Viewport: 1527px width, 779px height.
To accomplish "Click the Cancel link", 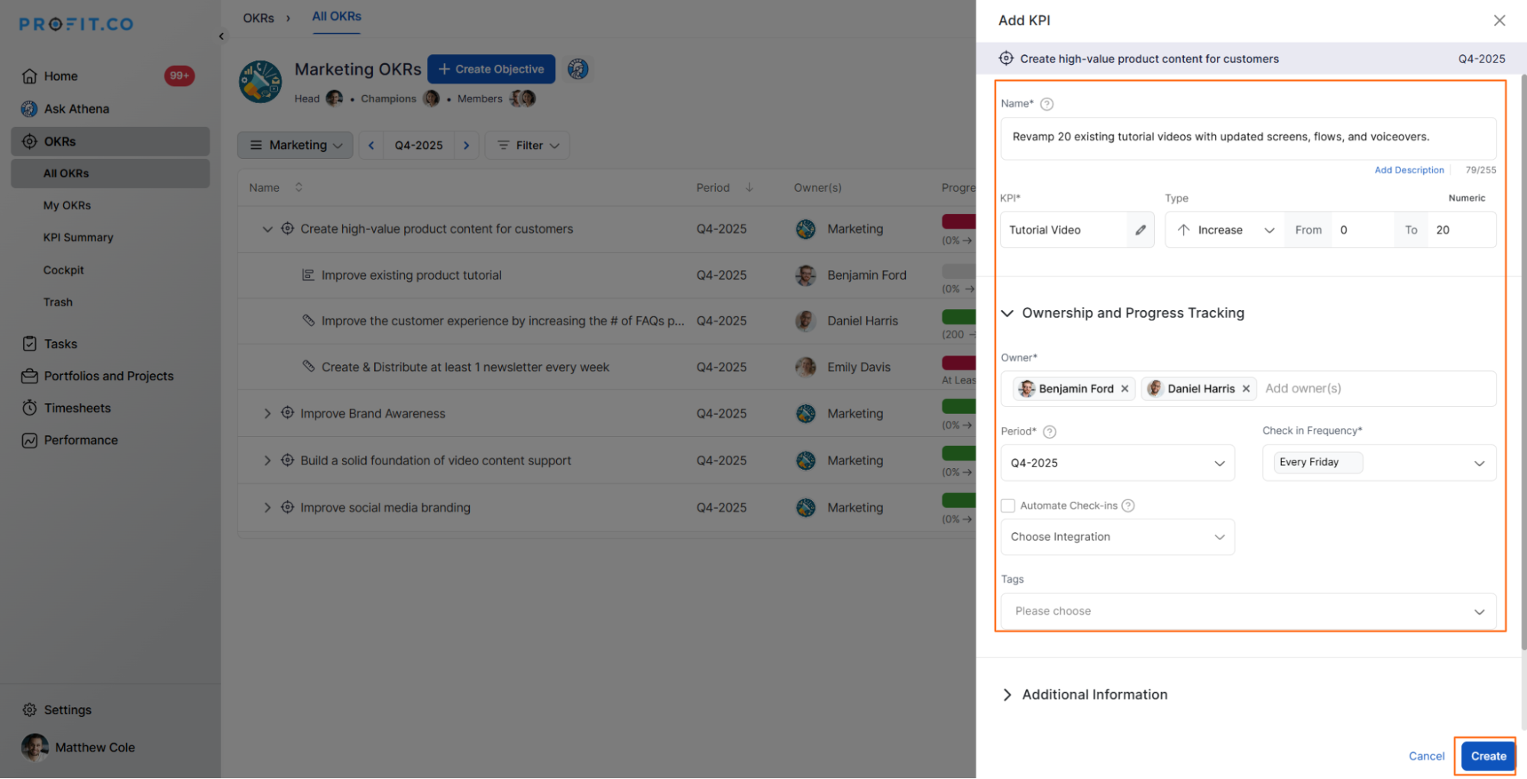I will click(x=1426, y=756).
